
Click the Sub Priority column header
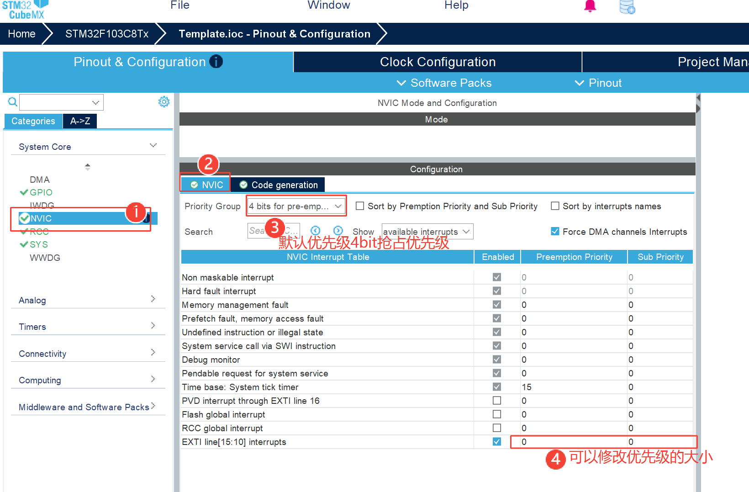[x=660, y=257]
